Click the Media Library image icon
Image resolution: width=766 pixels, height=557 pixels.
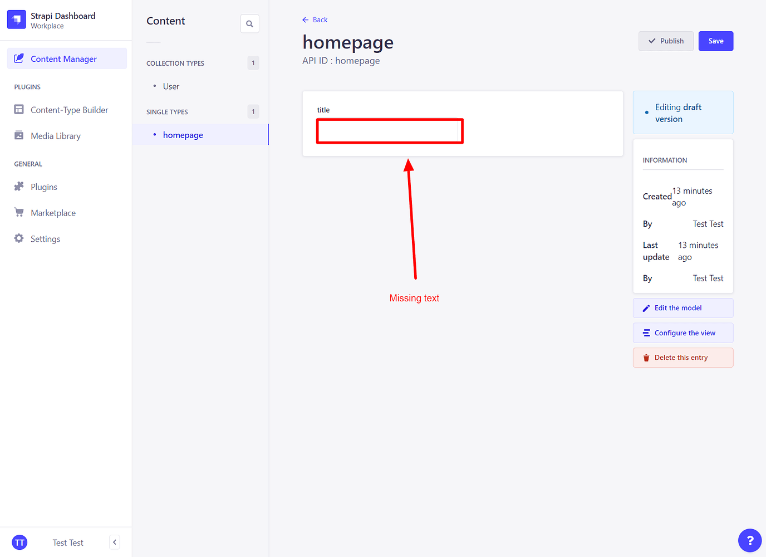[x=19, y=135]
